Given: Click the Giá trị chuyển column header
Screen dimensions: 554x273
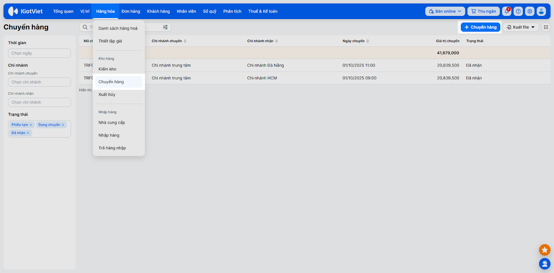Looking at the screenshot, I should click(x=448, y=41).
